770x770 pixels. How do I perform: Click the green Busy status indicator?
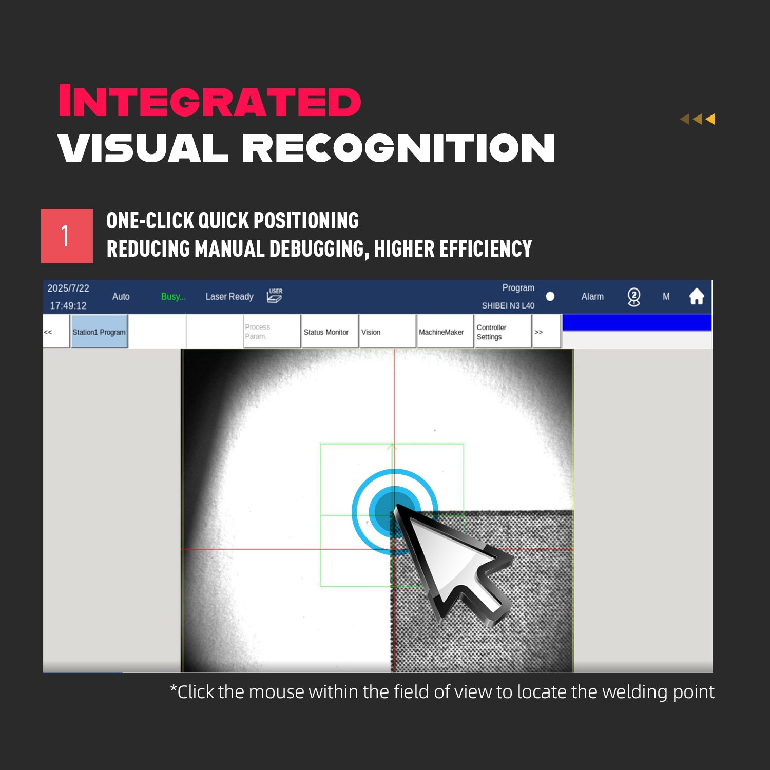[x=173, y=297]
